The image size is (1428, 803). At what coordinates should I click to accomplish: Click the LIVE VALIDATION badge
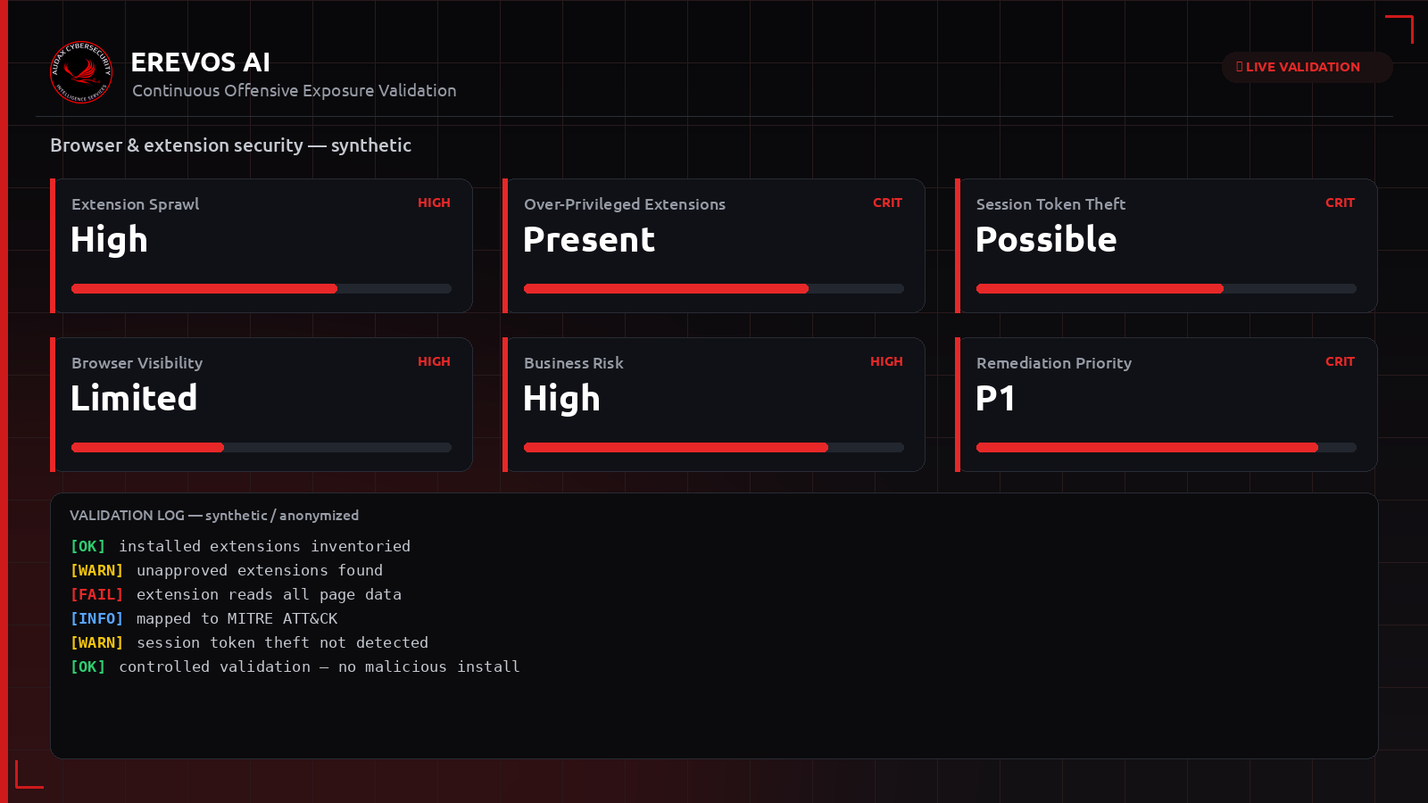point(1307,67)
